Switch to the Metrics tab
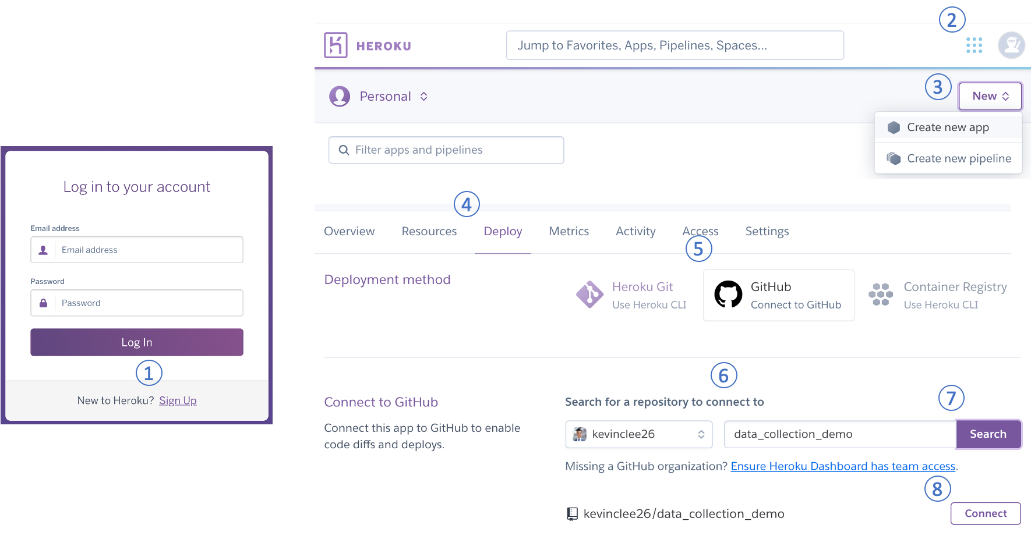Image resolution: width=1031 pixels, height=539 pixels. click(569, 232)
